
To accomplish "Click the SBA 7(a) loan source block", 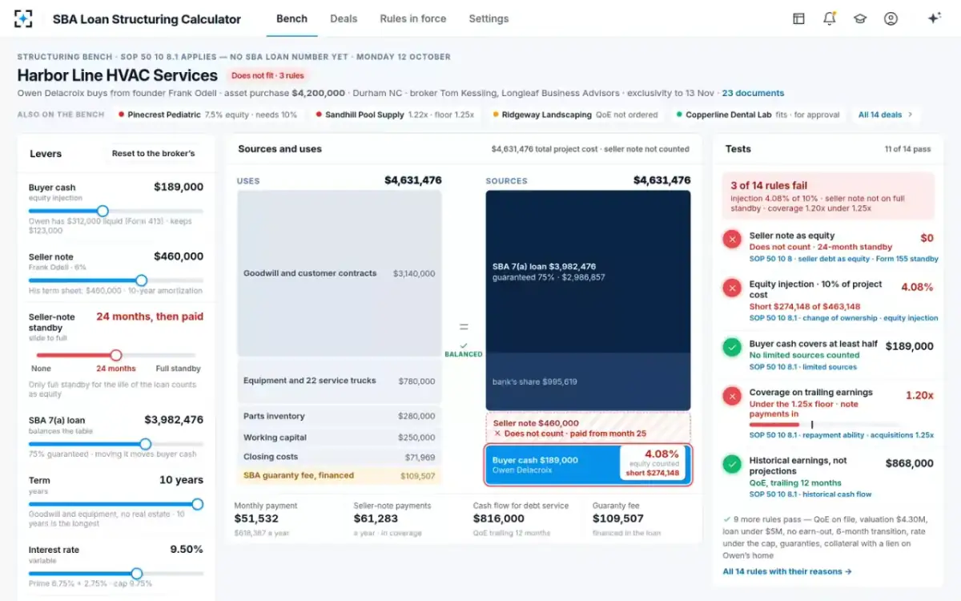I will [589, 272].
